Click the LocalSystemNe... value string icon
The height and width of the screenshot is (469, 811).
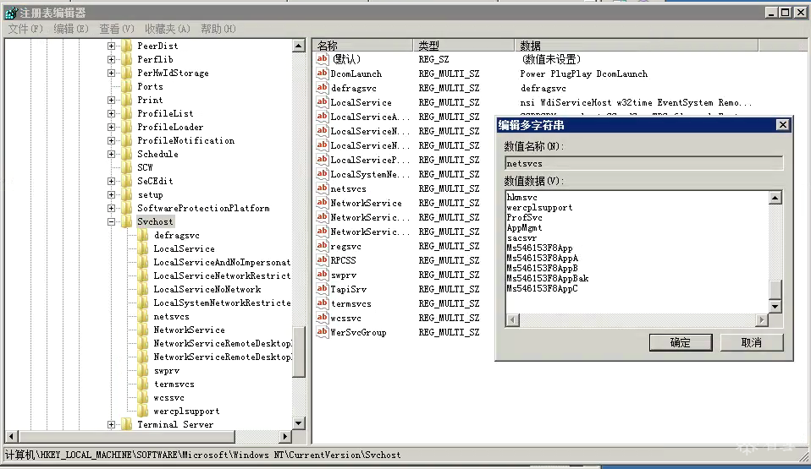point(323,174)
